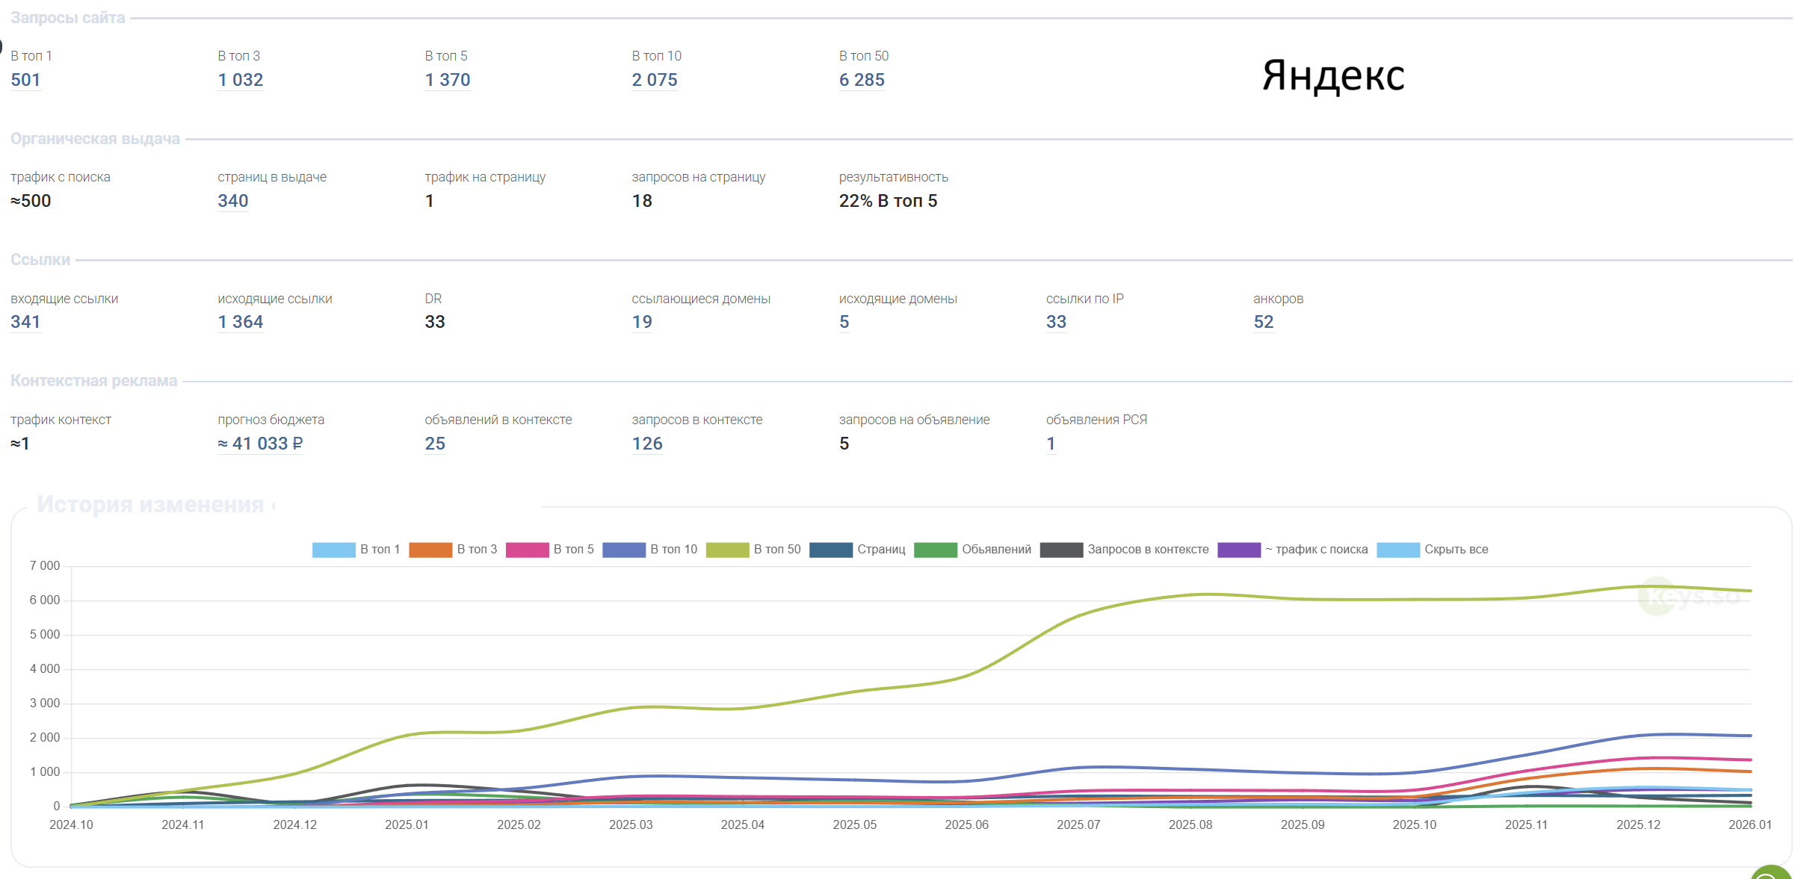Toggle '~ трафик с поиска' legend entry
The width and height of the screenshot is (1798, 879).
point(1292,550)
